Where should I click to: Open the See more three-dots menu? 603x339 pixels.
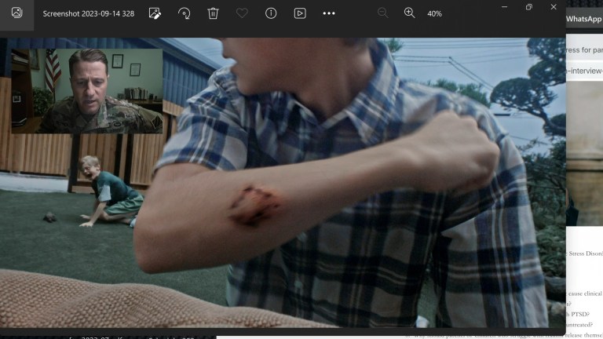click(329, 13)
